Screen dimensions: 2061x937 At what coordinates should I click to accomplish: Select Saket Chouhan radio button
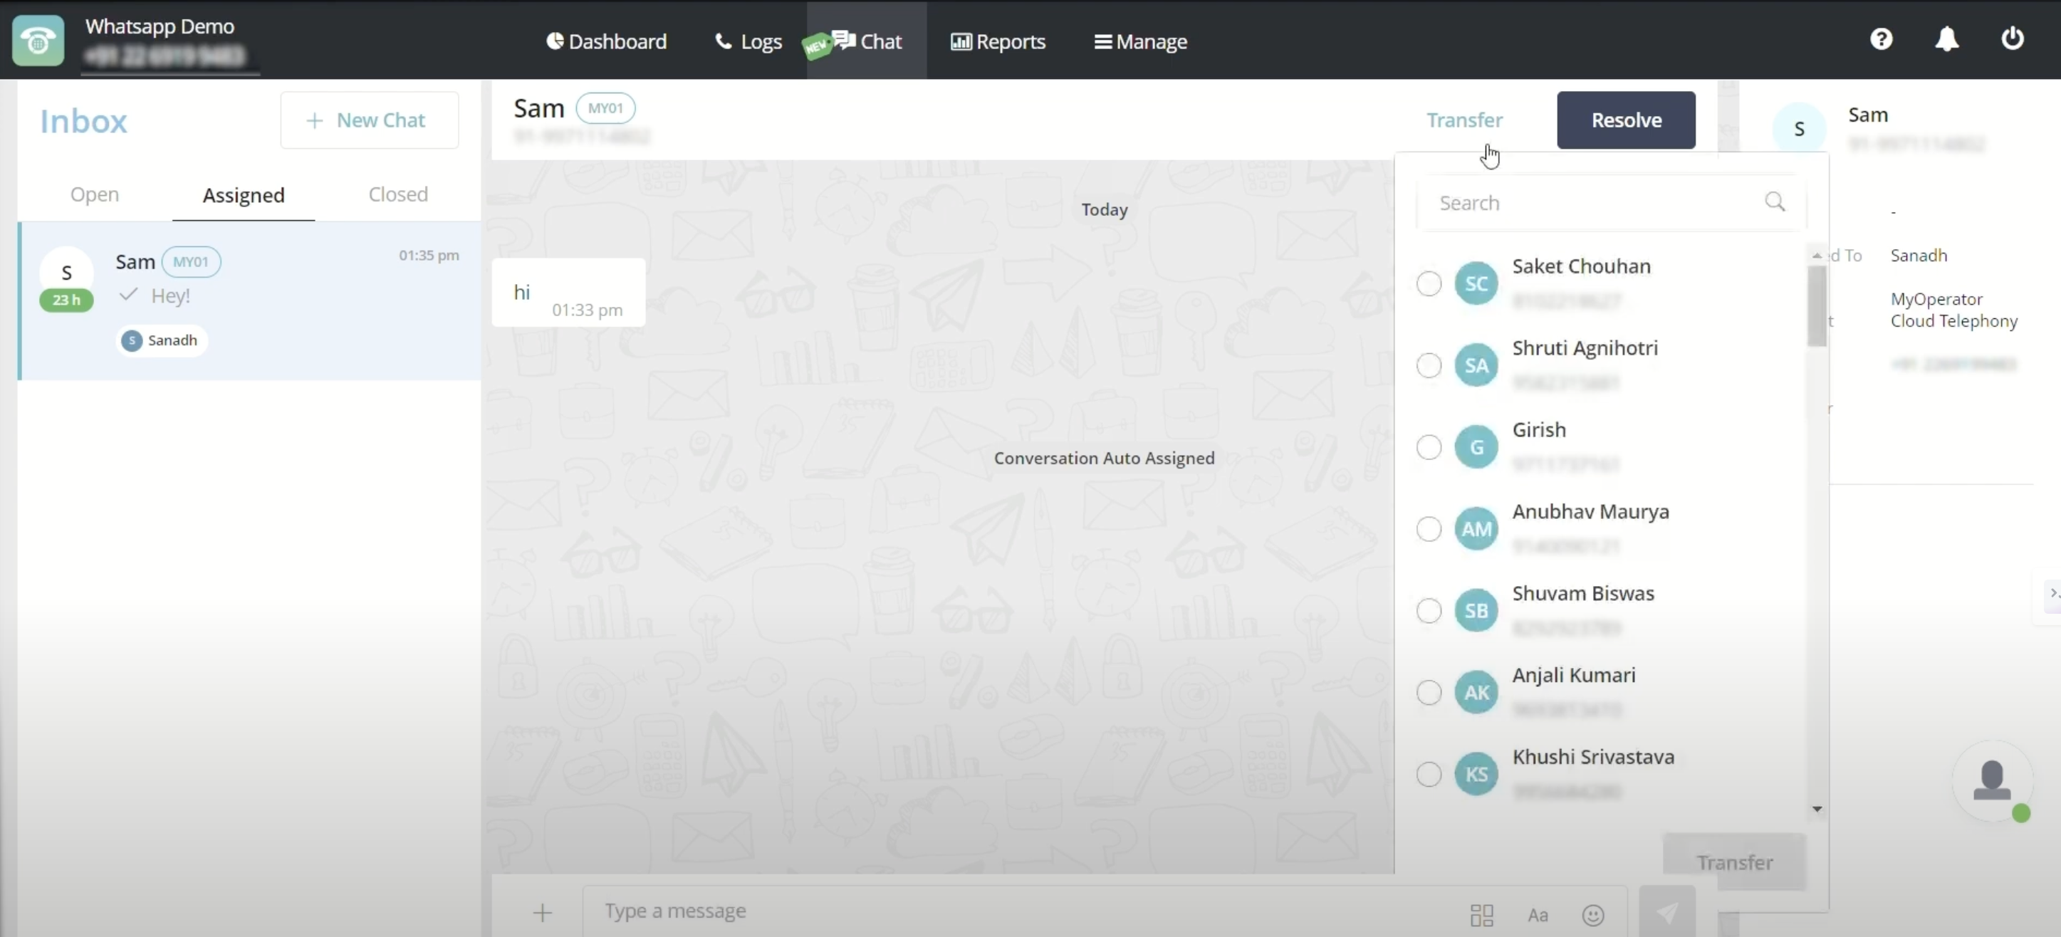(x=1429, y=283)
